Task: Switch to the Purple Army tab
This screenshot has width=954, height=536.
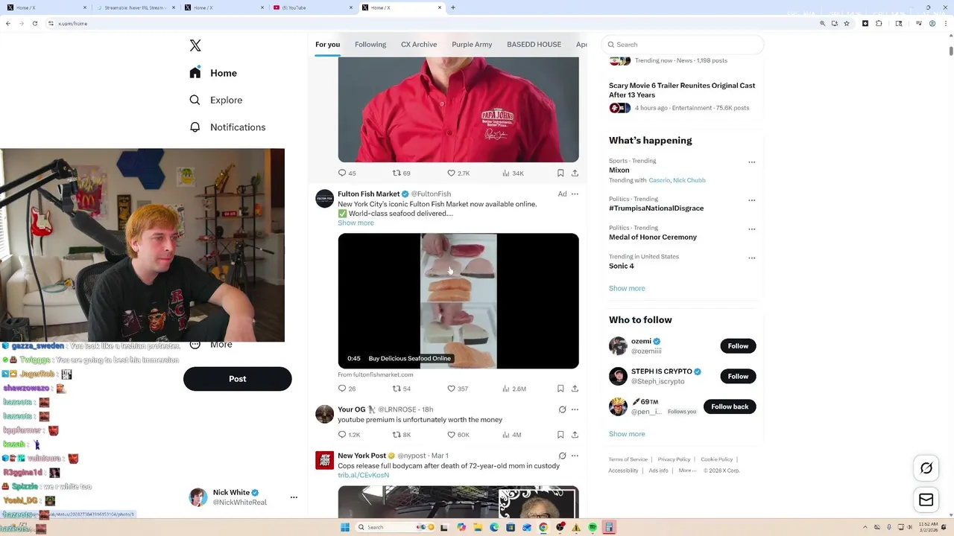Action: [472, 45]
